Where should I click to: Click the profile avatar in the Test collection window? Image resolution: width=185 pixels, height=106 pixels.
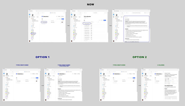pos(72,41)
